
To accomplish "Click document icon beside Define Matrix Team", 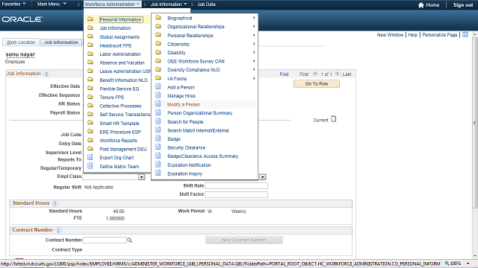I will pos(90,166).
